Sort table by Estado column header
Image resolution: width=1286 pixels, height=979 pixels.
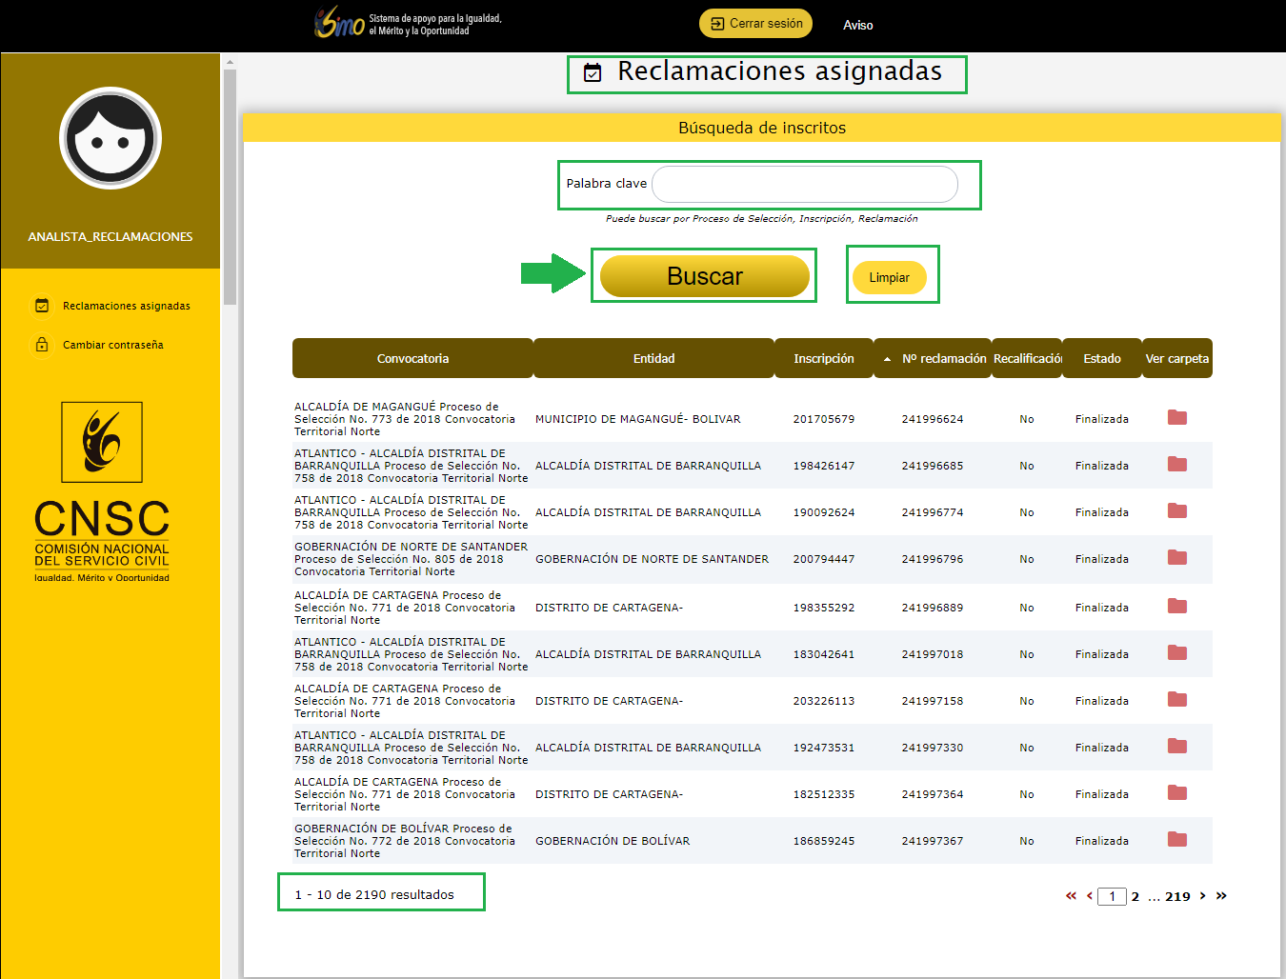pos(1101,359)
